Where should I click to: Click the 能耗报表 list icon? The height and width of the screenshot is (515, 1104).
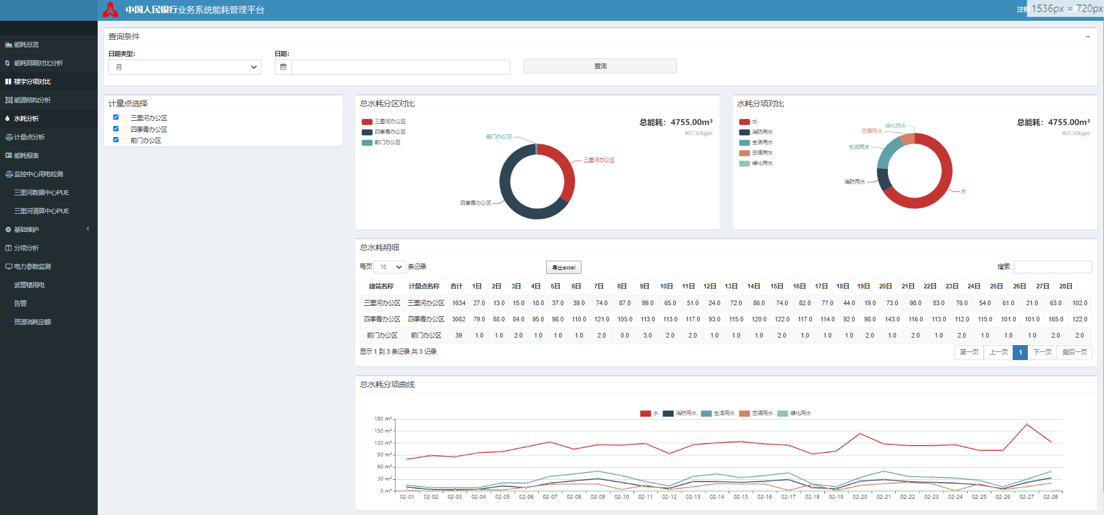click(8, 155)
